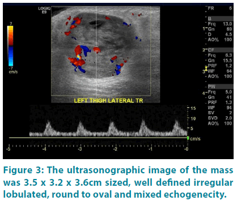
Task: Click the 'LEFT THIGH LATERAL TR' annotation
Action: point(108,101)
